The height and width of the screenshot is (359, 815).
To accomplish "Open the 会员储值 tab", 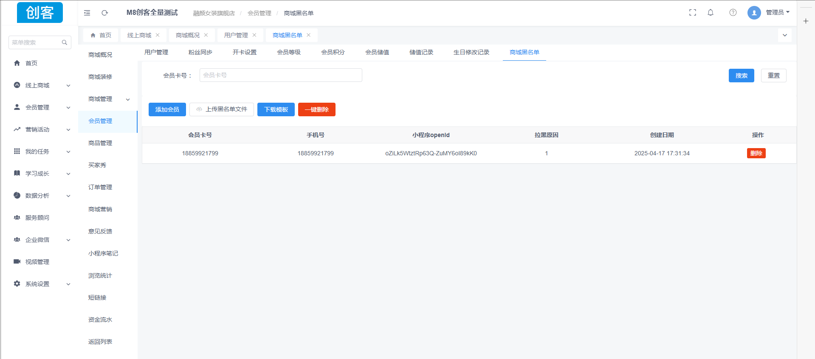I will point(377,52).
